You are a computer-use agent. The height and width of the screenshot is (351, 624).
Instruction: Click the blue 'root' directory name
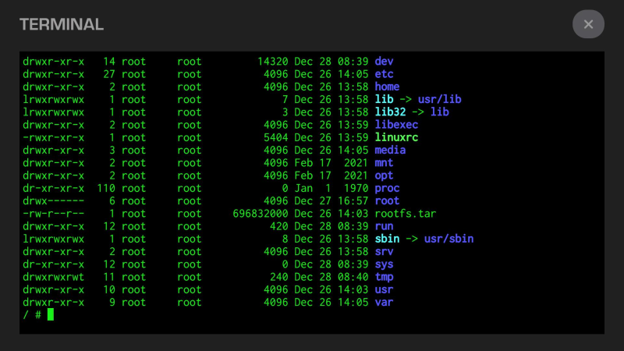pos(387,201)
